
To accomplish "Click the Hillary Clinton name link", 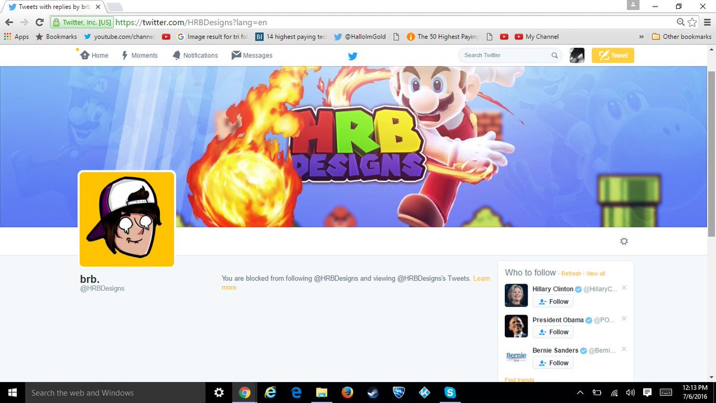I will tap(553, 289).
